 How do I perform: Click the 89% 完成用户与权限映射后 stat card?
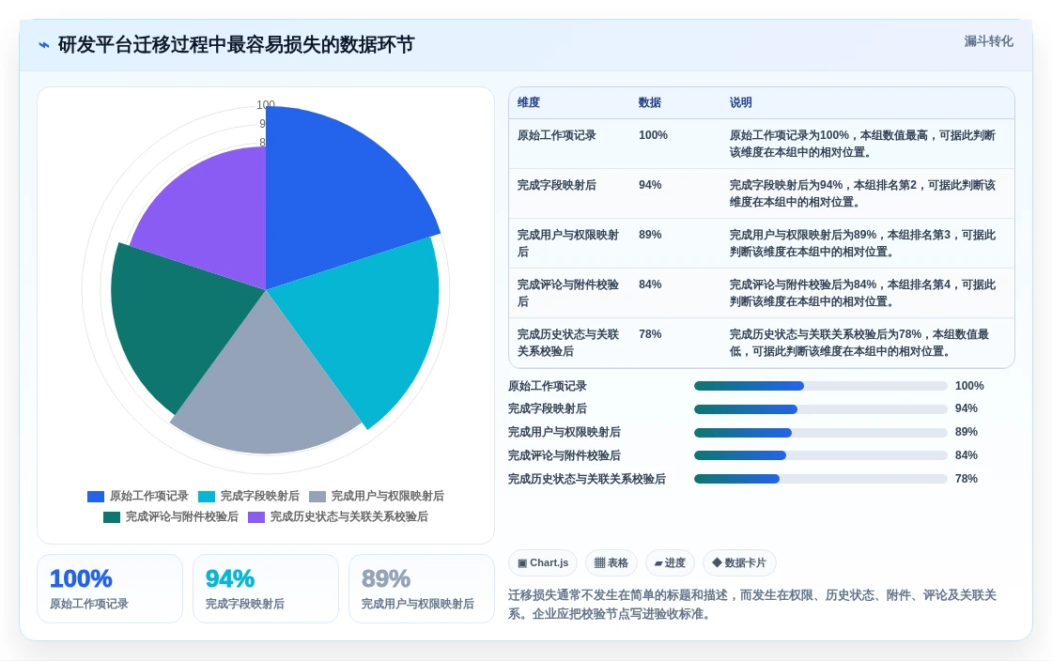pyautogui.click(x=422, y=589)
